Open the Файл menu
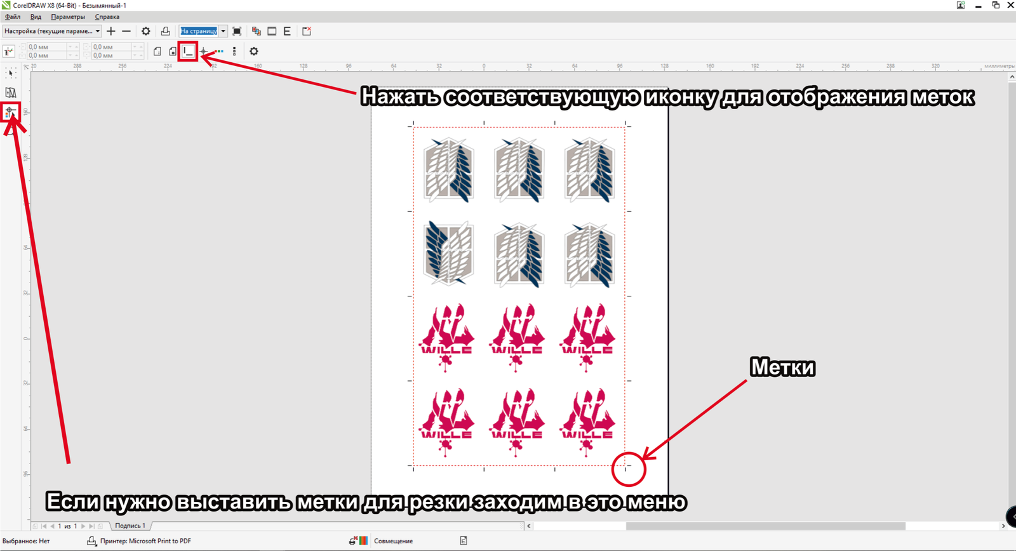This screenshot has width=1016, height=551. pos(13,17)
